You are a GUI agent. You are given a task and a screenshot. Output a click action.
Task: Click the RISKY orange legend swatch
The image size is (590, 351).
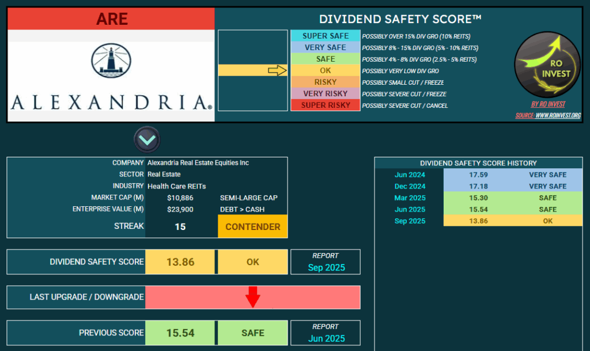click(x=325, y=82)
